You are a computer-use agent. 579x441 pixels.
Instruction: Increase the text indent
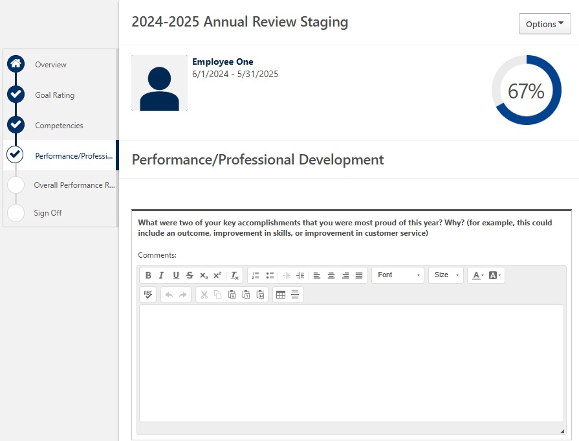click(x=300, y=275)
